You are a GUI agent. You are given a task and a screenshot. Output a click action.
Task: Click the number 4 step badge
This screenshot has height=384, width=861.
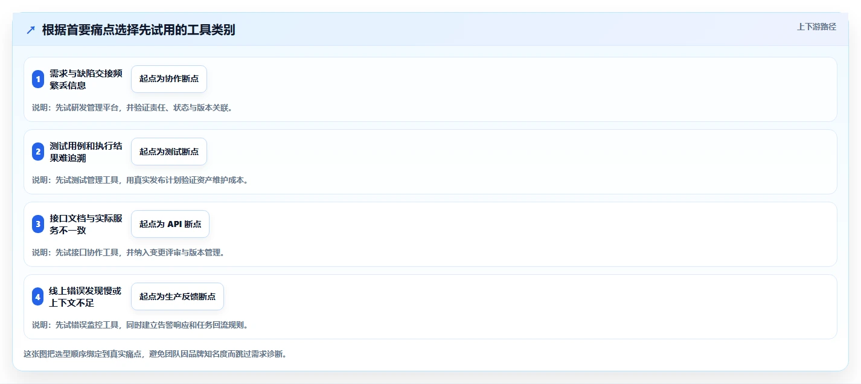38,296
